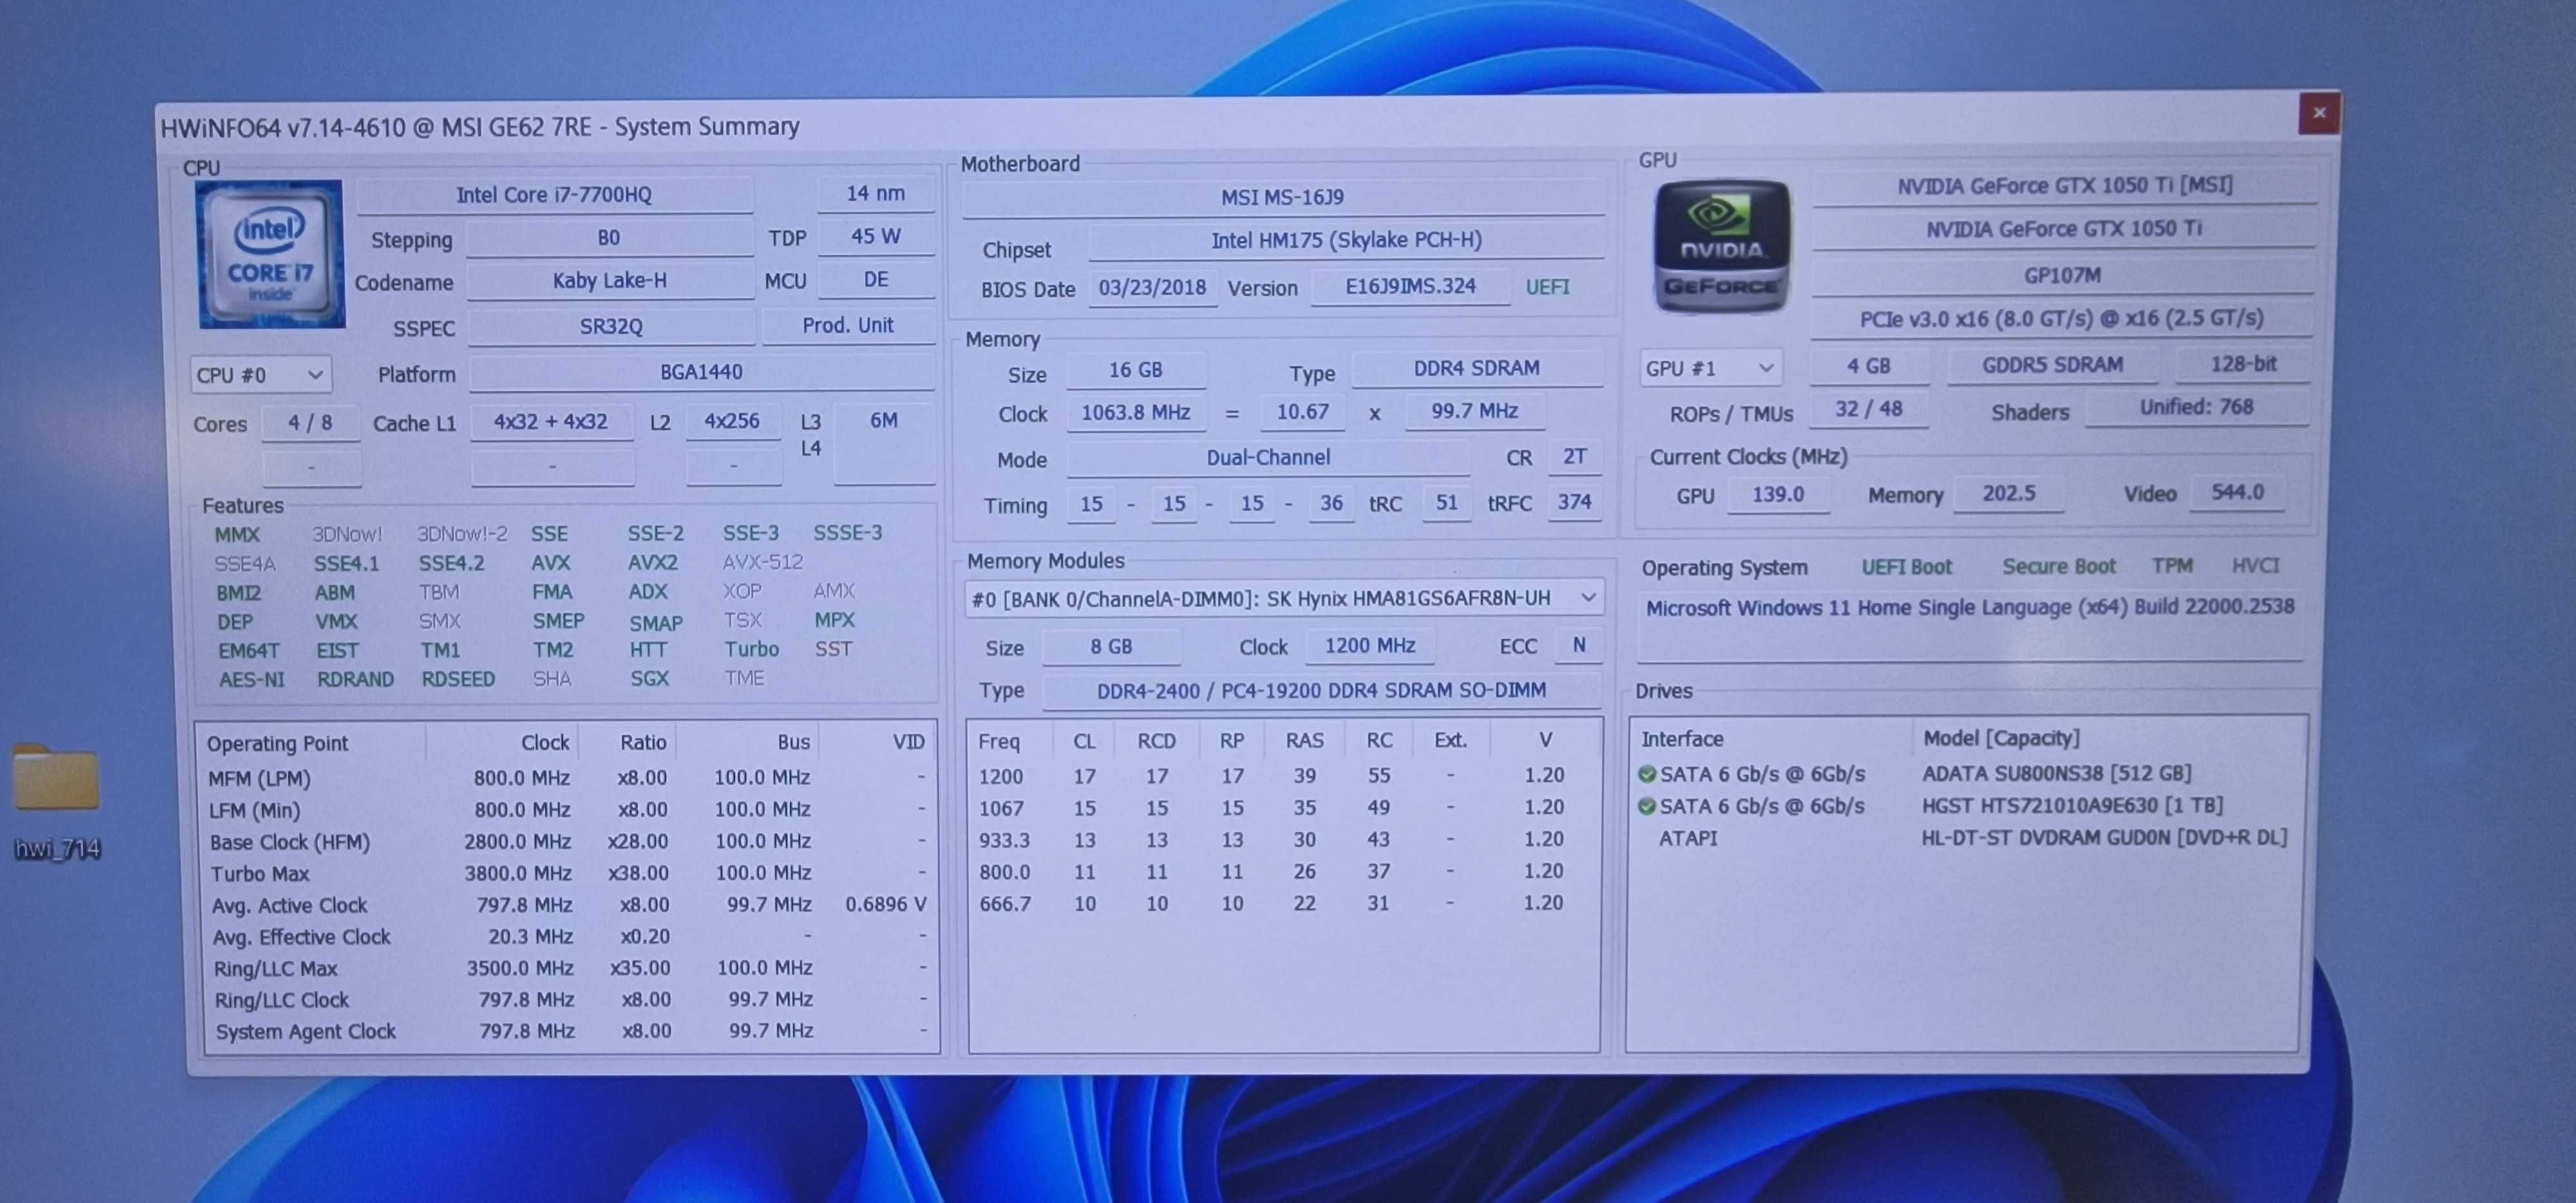Click the GPU current clock 139.0
This screenshot has width=2576, height=1203.
tap(1778, 494)
